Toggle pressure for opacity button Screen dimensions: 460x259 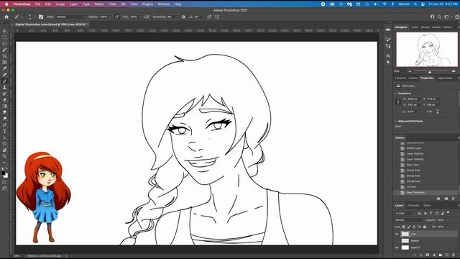[x=116, y=17]
